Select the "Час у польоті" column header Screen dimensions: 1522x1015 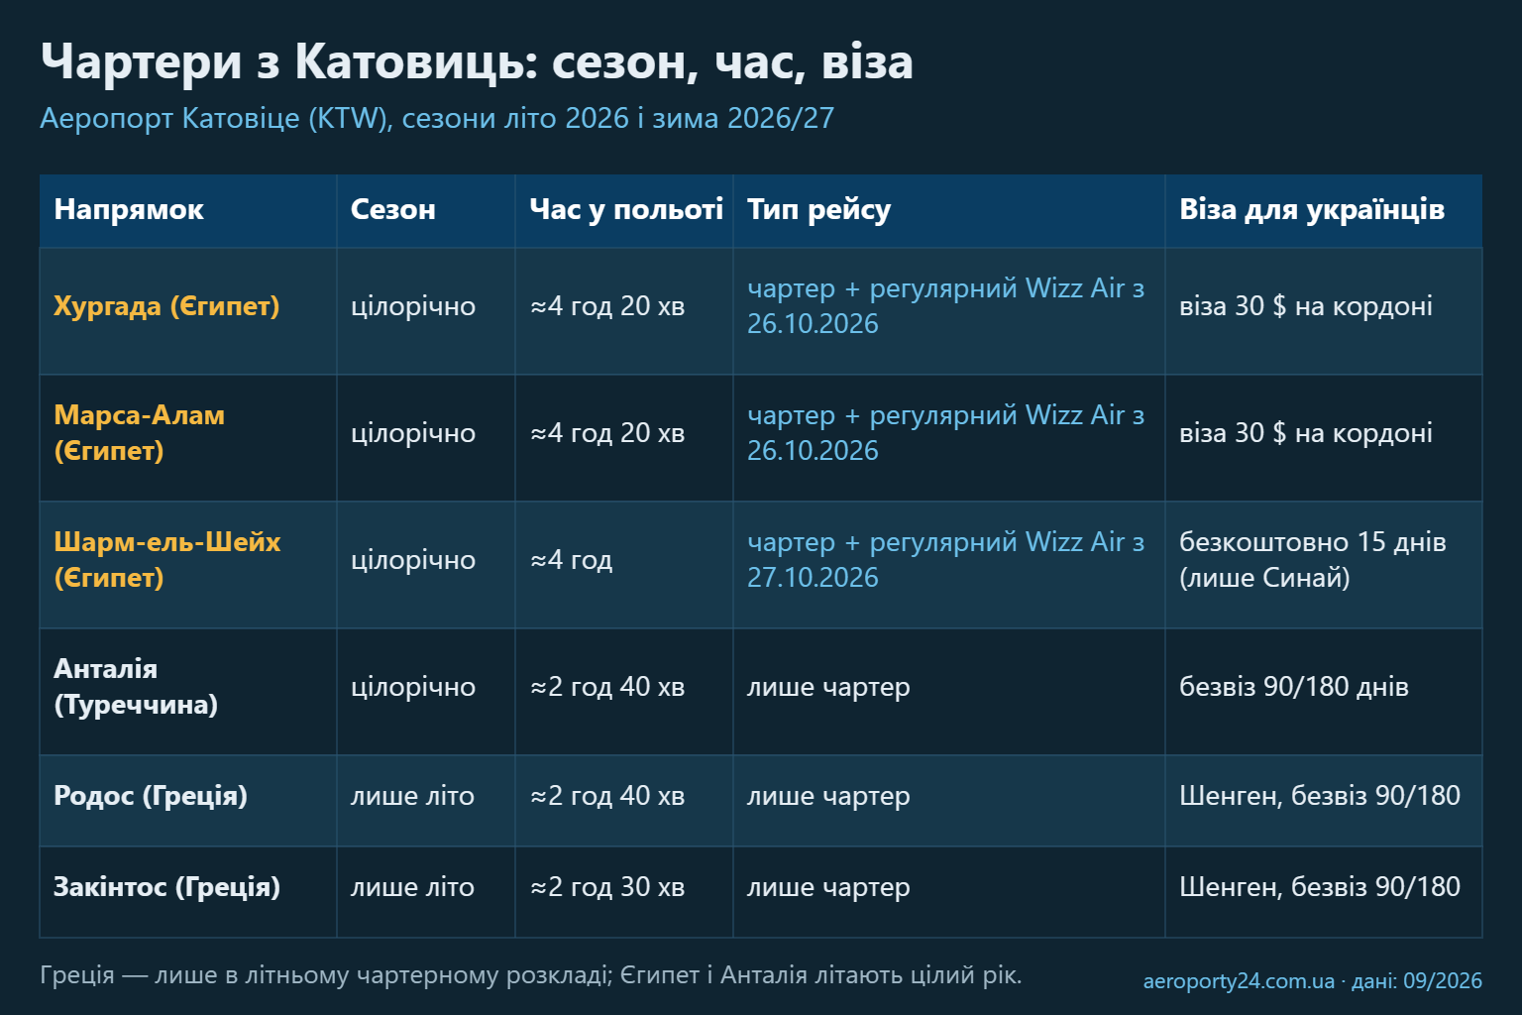point(626,209)
